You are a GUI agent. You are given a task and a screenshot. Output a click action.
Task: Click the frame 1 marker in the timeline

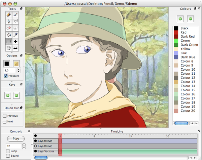coord(60,136)
